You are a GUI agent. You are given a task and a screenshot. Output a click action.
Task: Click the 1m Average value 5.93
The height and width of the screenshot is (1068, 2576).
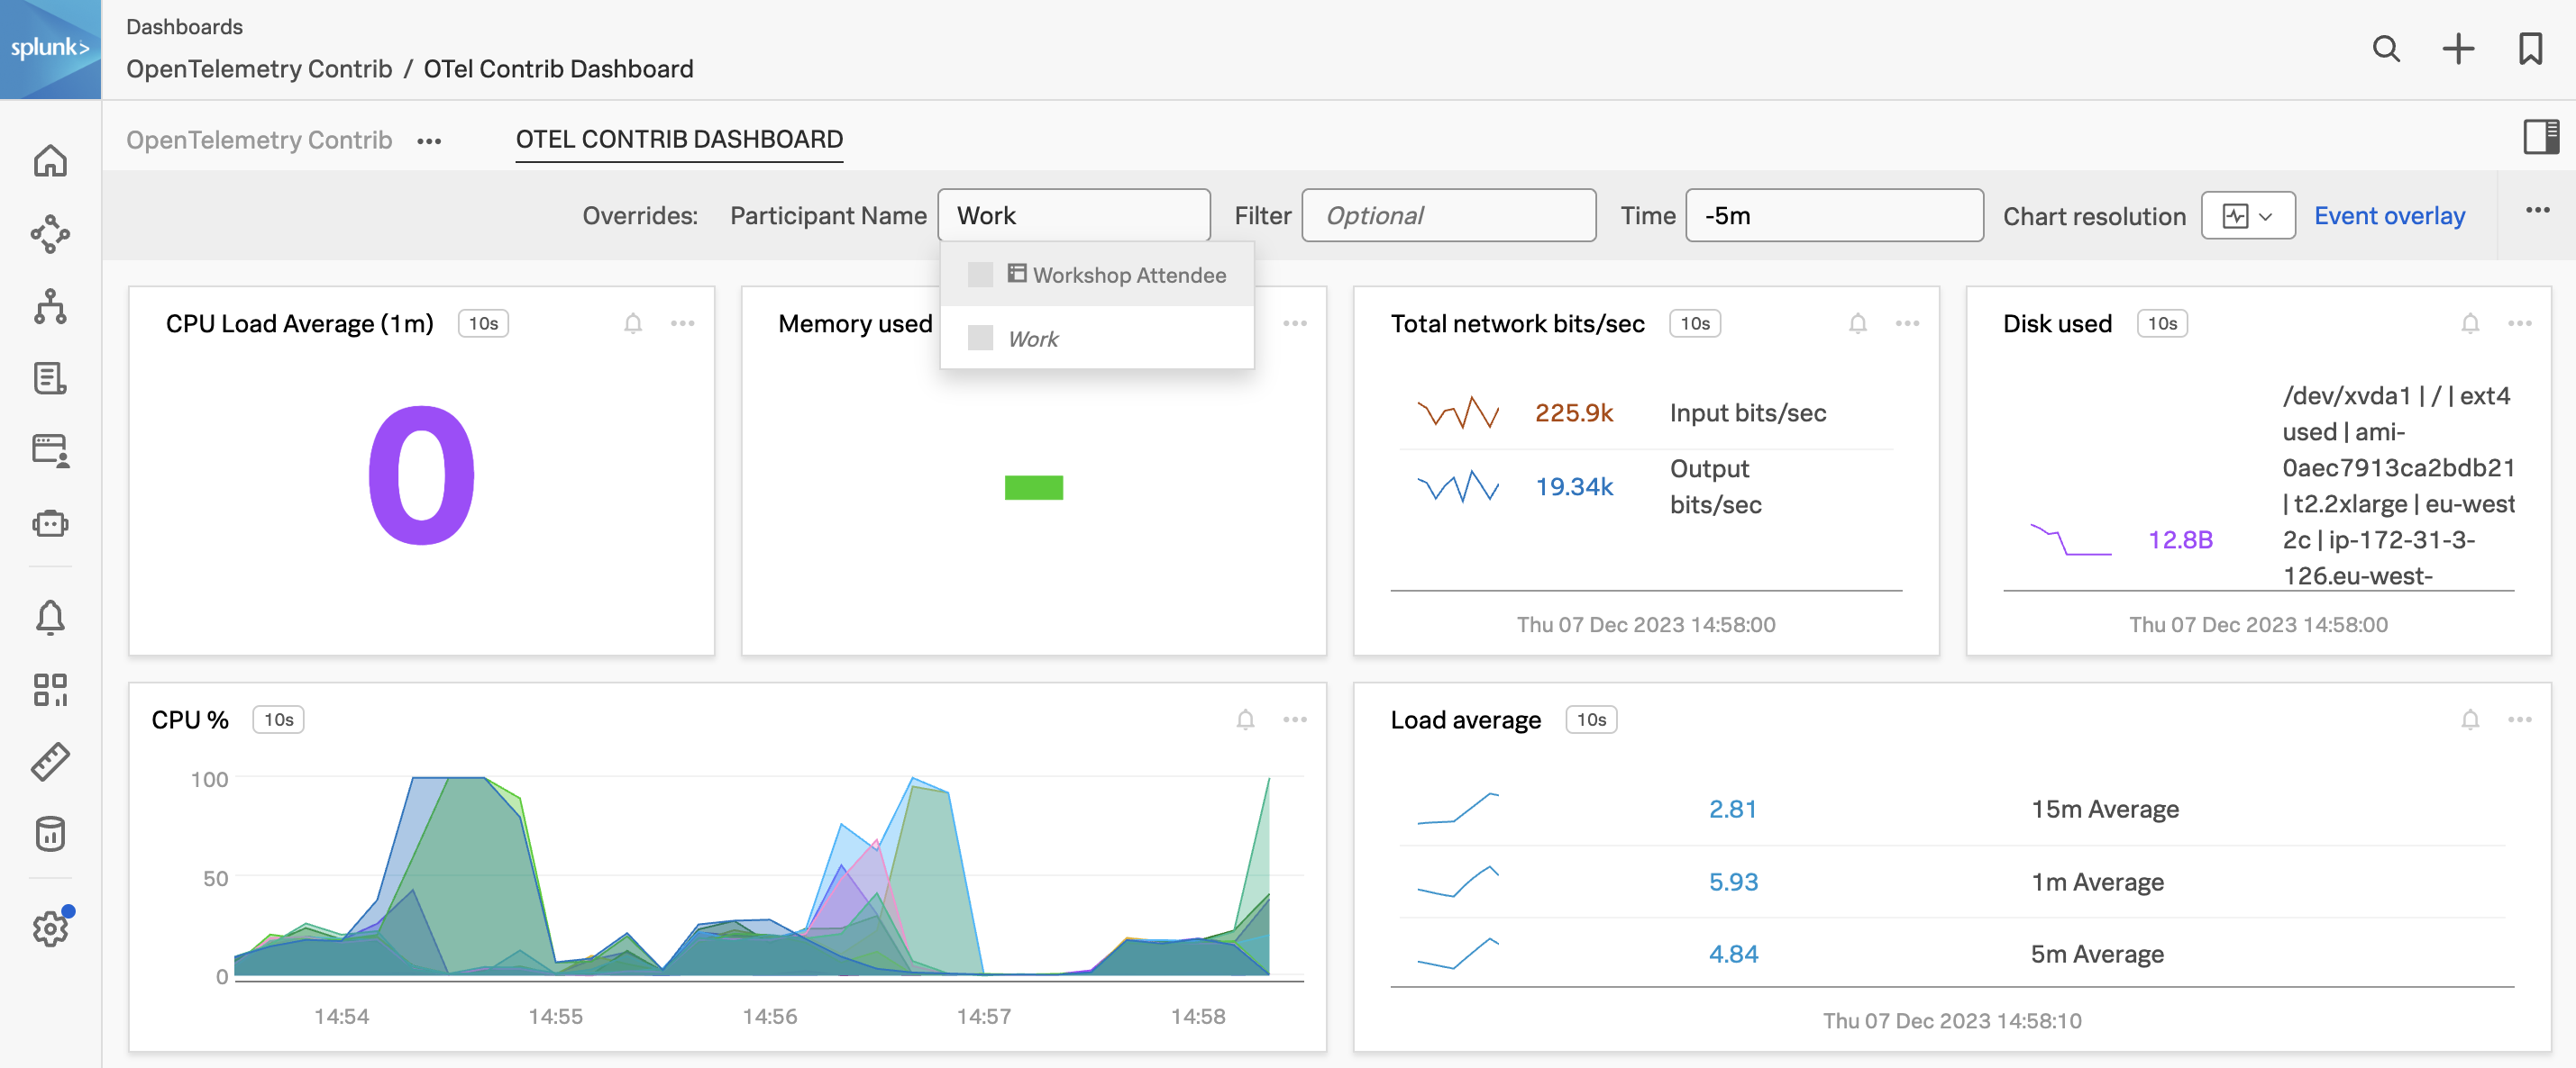point(1732,882)
